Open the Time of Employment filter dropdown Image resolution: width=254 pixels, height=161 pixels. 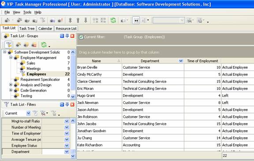pyautogui.click(x=67, y=133)
